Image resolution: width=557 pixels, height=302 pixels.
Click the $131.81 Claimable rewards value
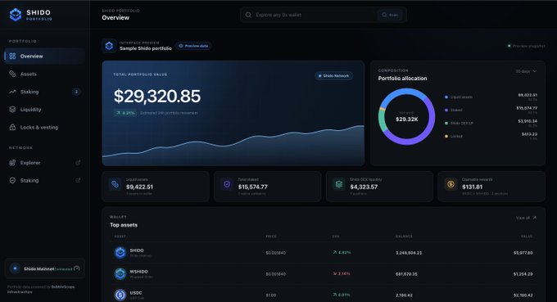[x=472, y=187]
